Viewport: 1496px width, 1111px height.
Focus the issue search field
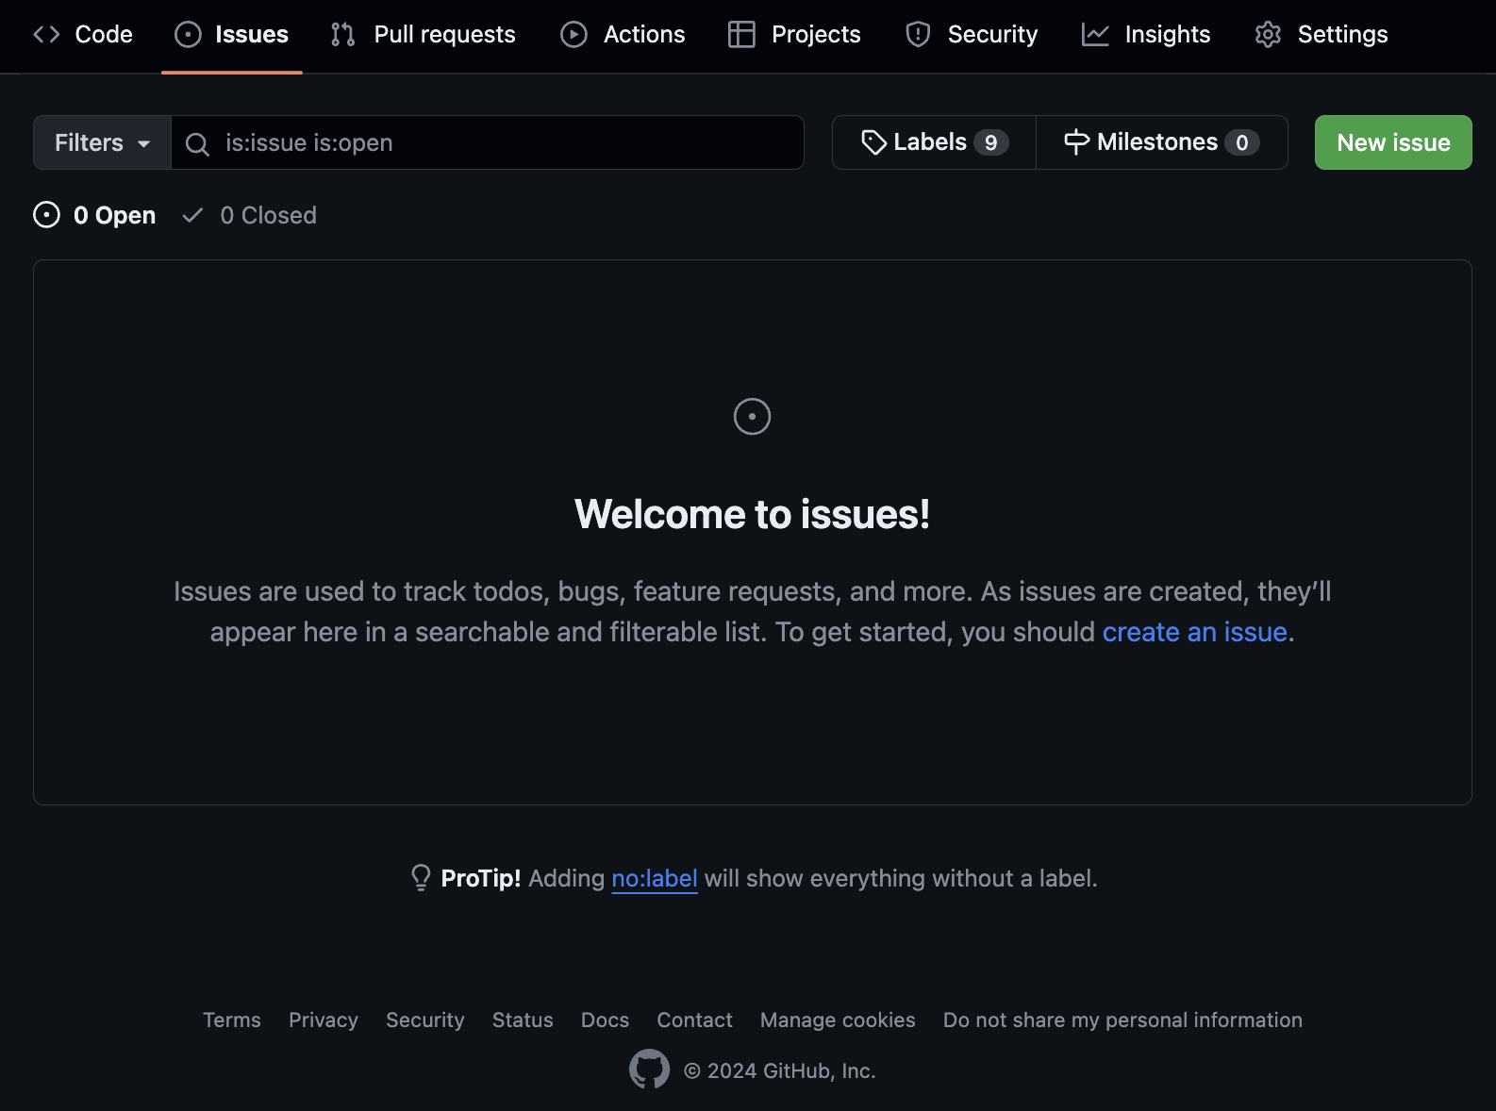tap(488, 142)
